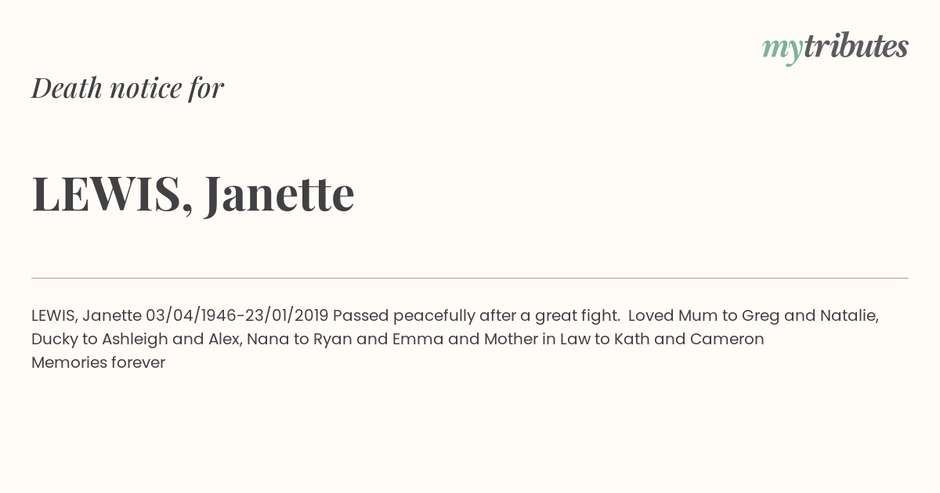
Task: Click the name 'Cameron' ending the line
Action: click(x=727, y=340)
